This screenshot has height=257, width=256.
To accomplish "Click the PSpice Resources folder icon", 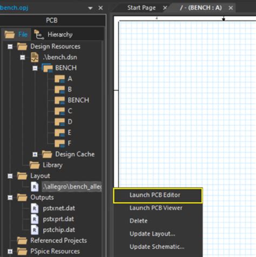I will [22, 251].
